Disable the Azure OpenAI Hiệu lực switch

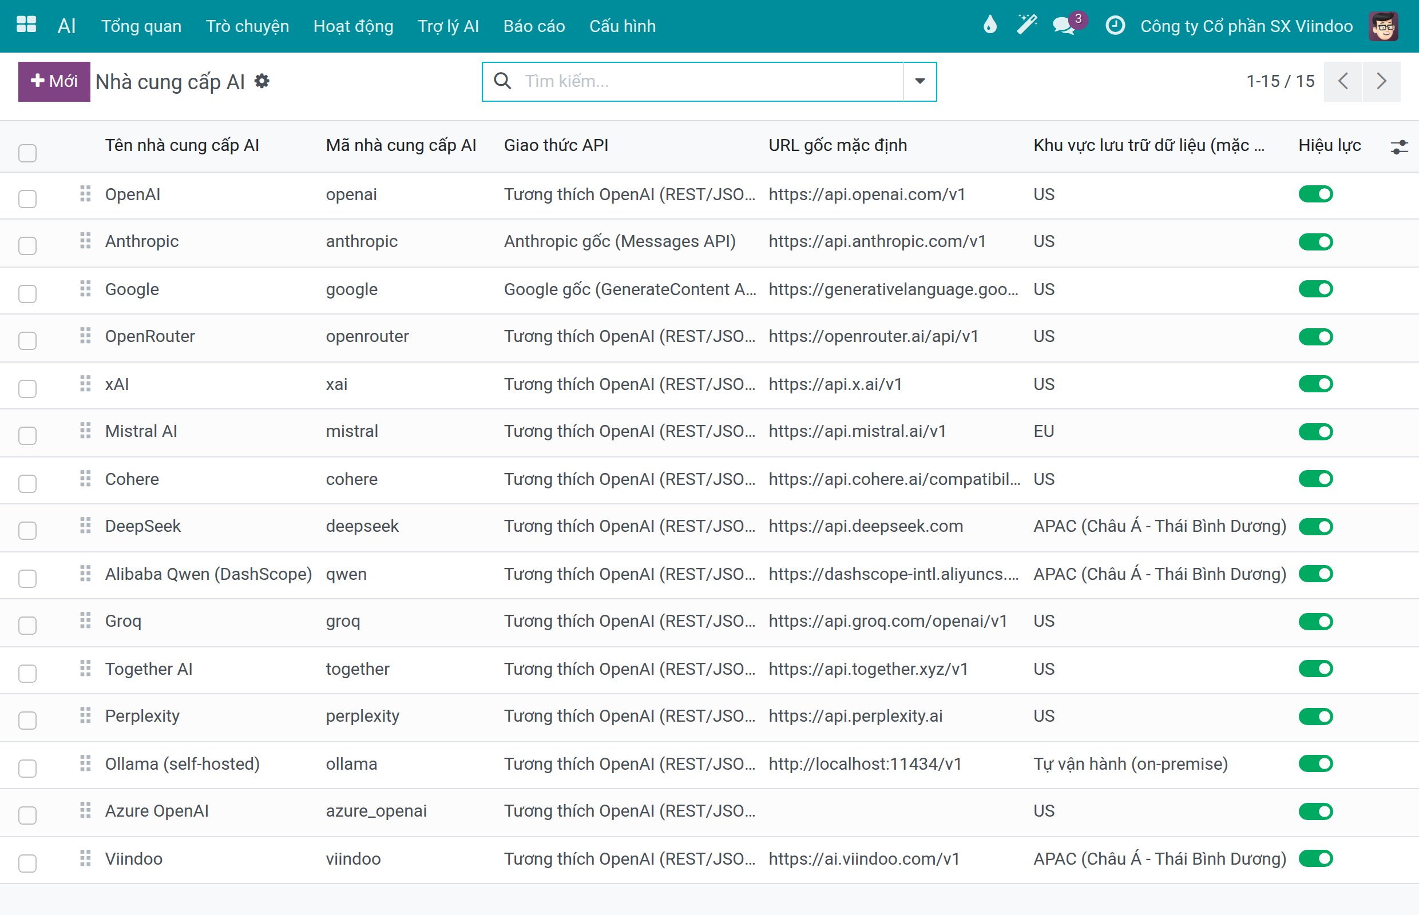(x=1315, y=811)
